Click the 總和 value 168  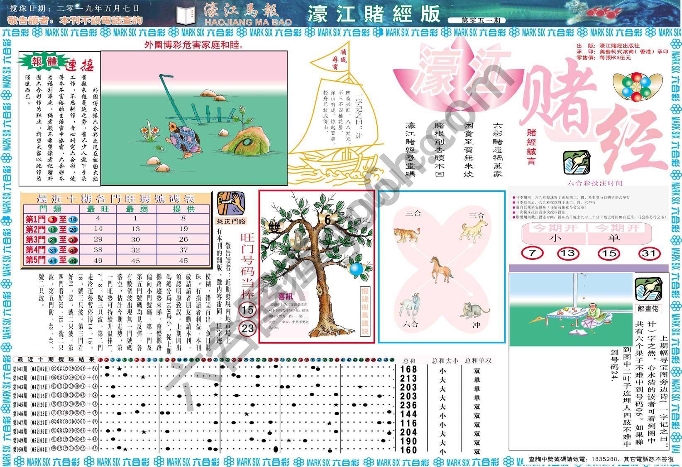pos(409,369)
